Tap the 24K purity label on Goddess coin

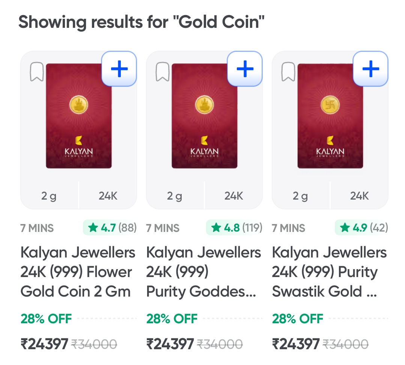click(234, 196)
